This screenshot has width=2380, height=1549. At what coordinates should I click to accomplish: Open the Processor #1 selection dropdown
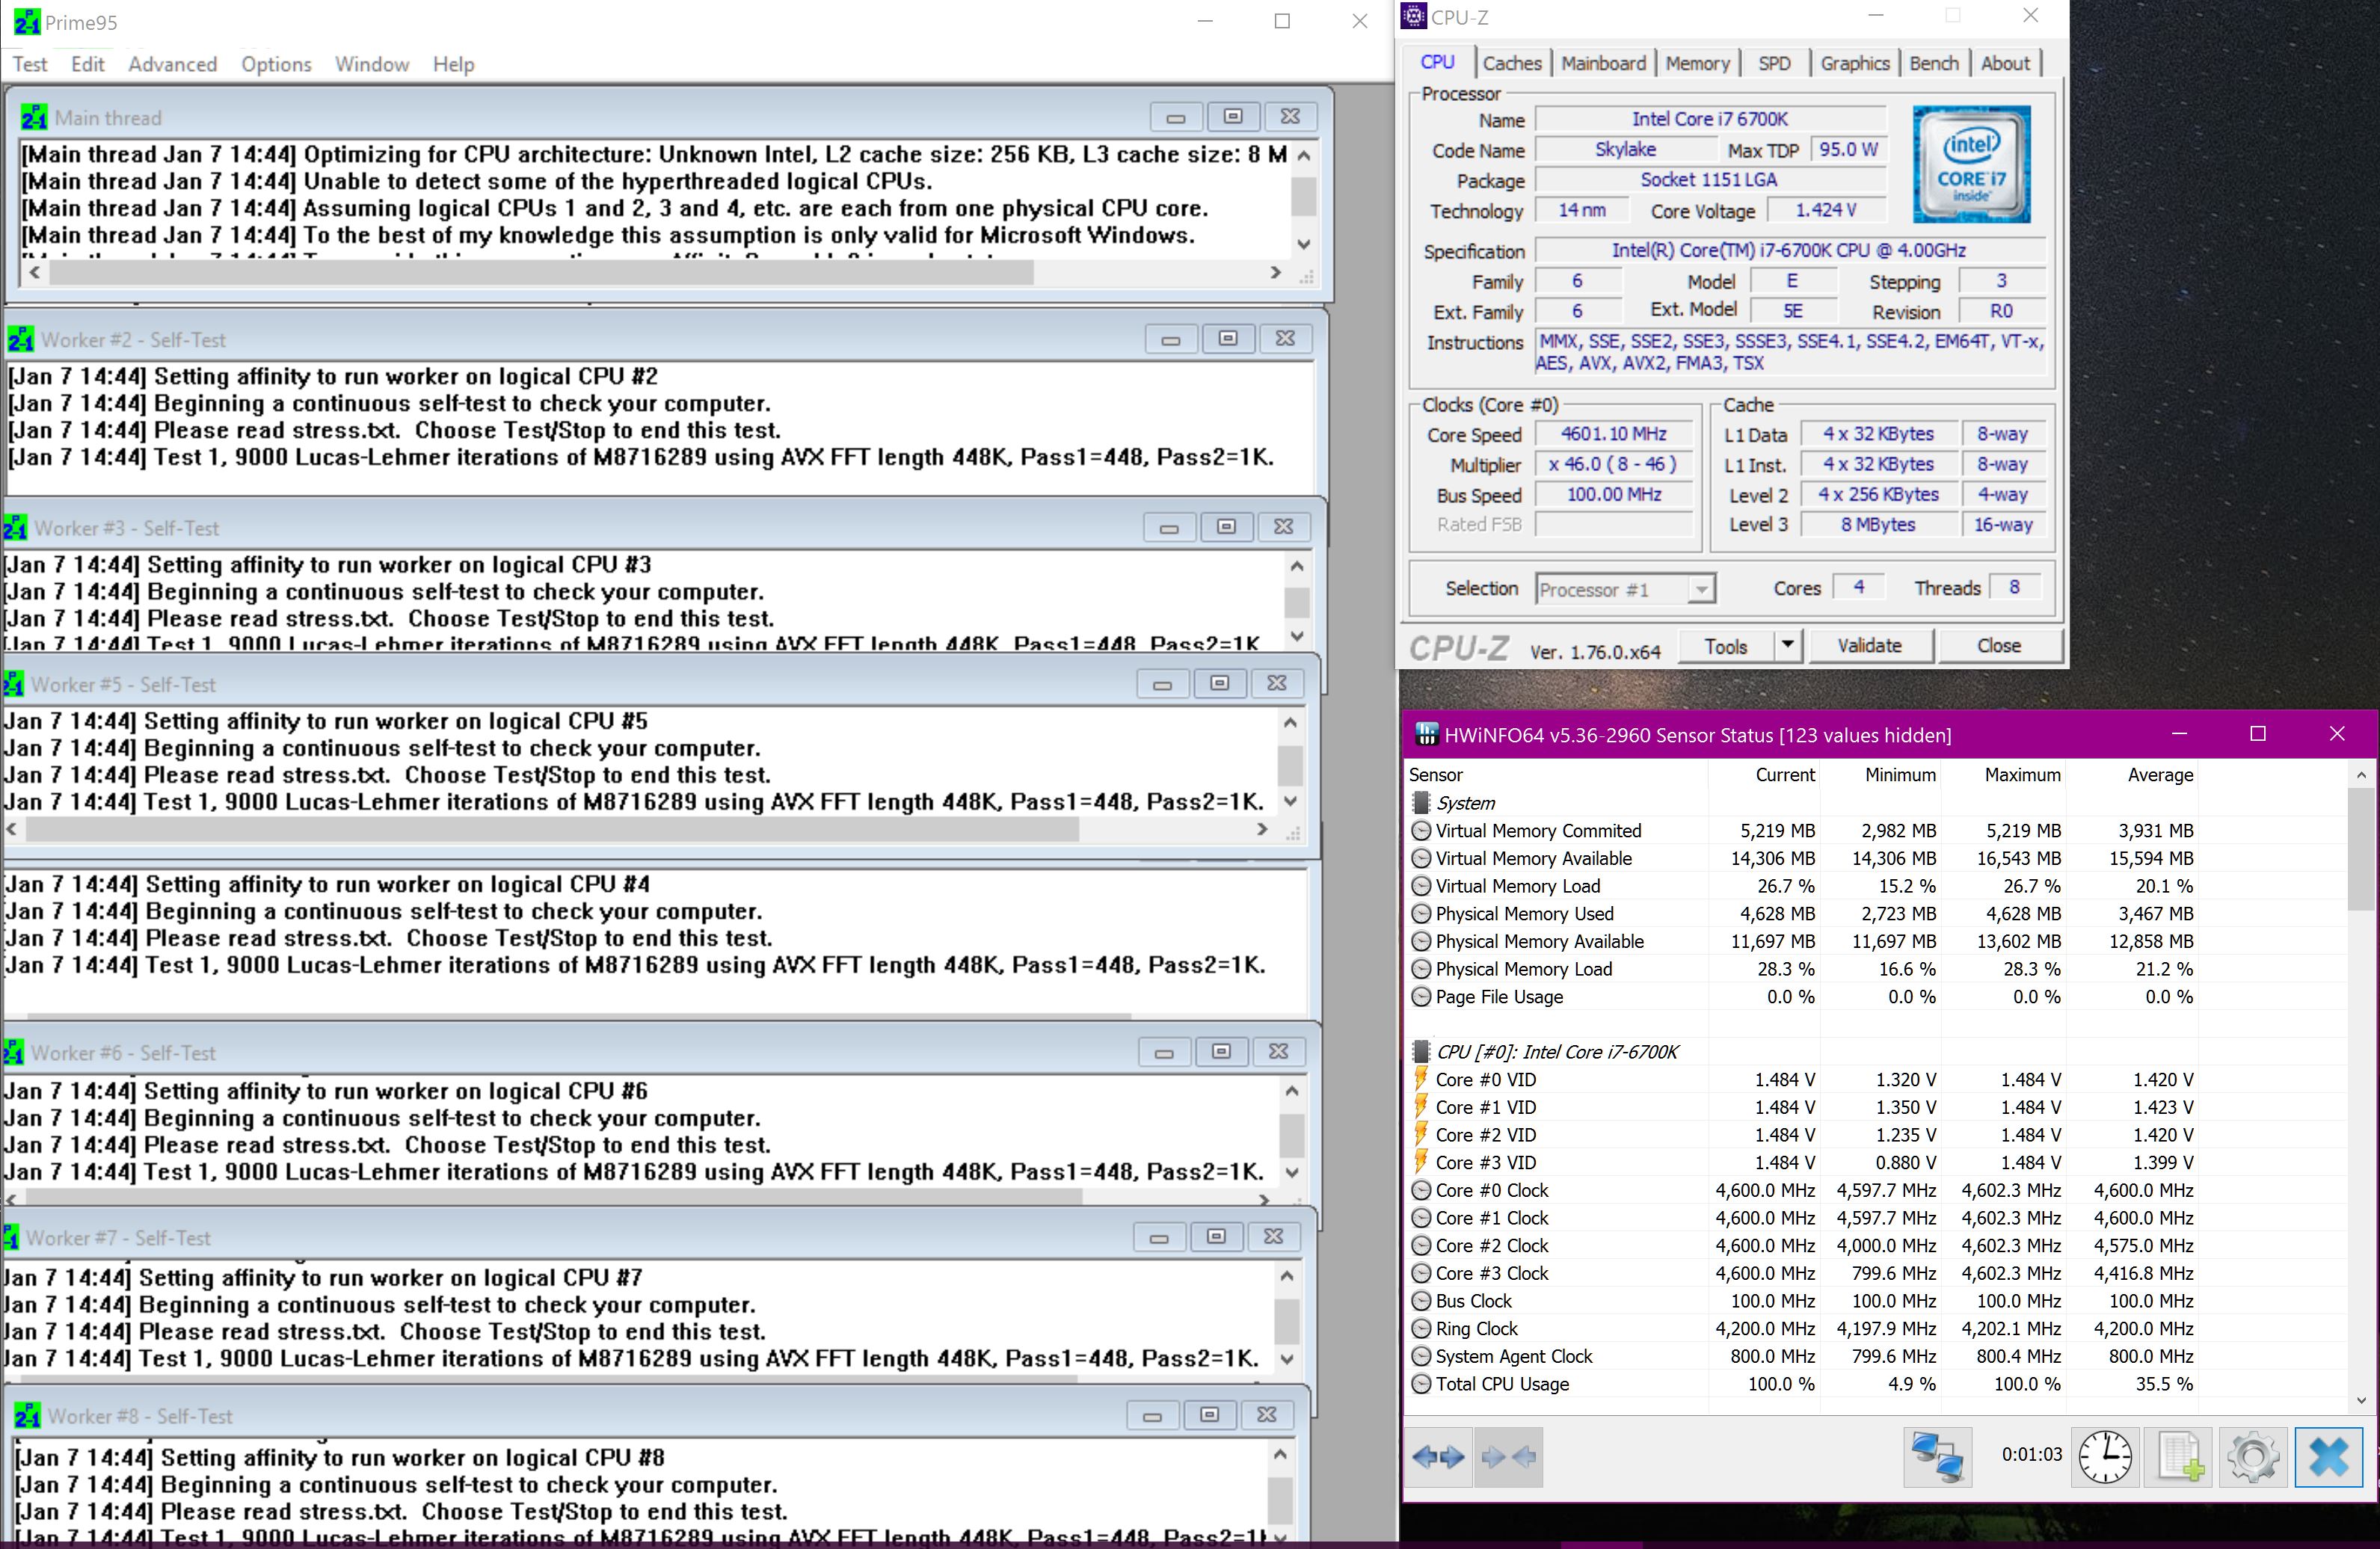1700,589
